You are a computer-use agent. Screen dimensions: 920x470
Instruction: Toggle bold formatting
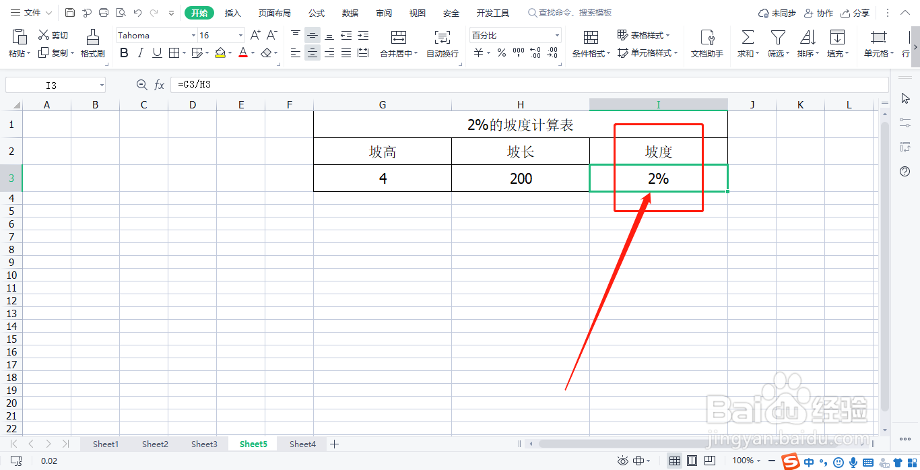coord(124,53)
